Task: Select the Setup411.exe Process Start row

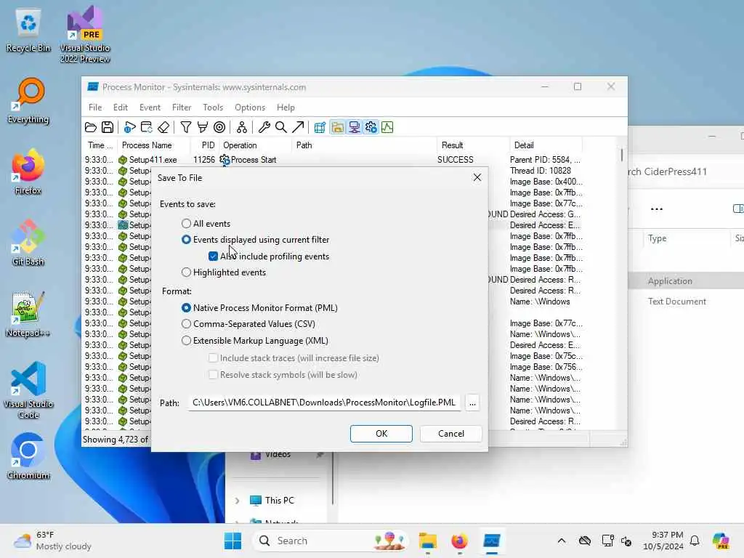Action: pyautogui.click(x=332, y=160)
